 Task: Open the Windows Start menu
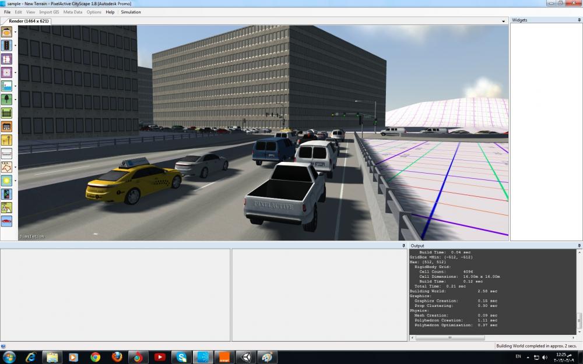point(9,357)
